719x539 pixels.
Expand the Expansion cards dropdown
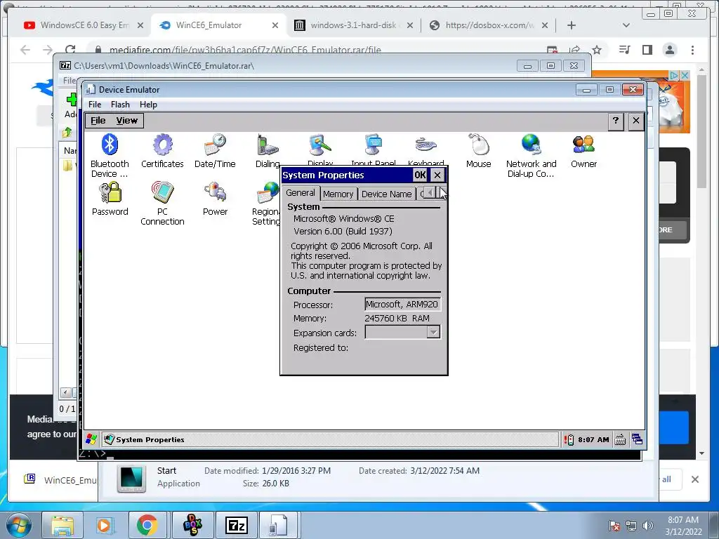[x=433, y=332]
